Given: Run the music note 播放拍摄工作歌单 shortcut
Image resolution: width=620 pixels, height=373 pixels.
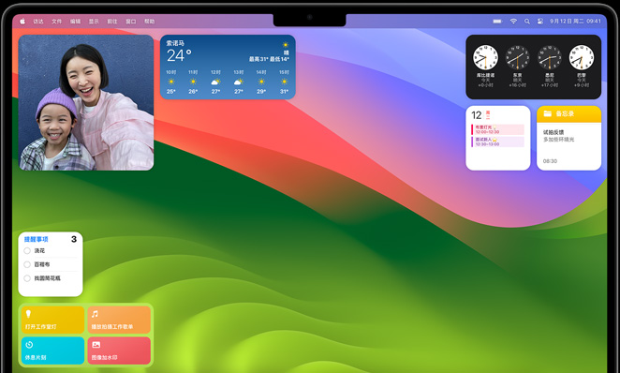Looking at the screenshot, I should pyautogui.click(x=119, y=320).
